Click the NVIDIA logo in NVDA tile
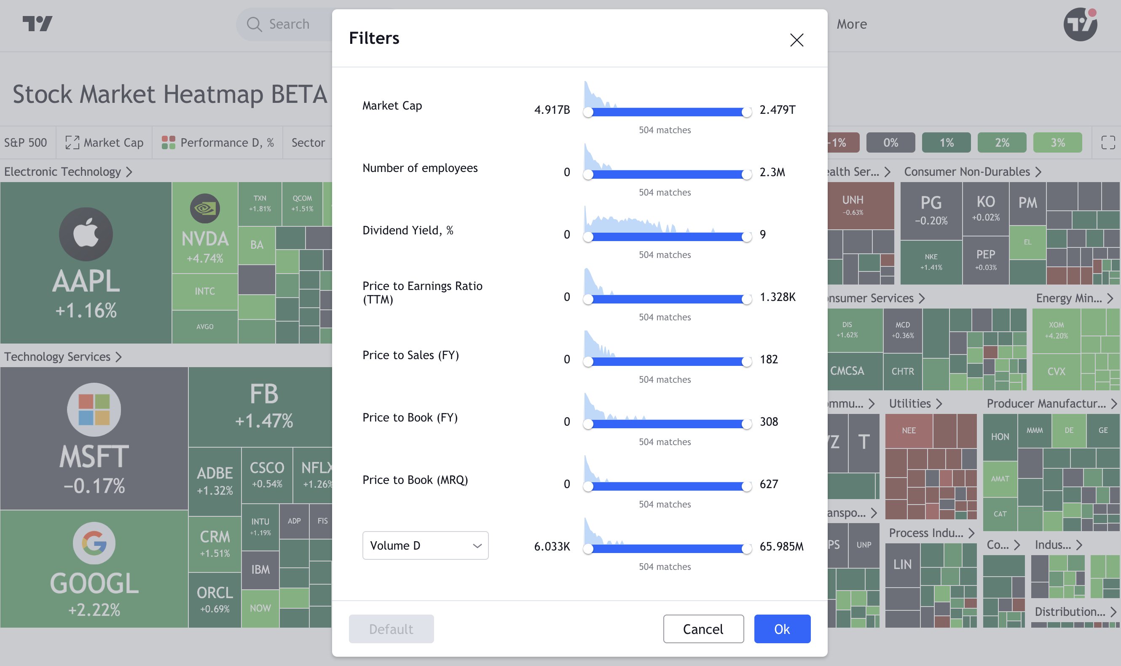 click(x=204, y=208)
